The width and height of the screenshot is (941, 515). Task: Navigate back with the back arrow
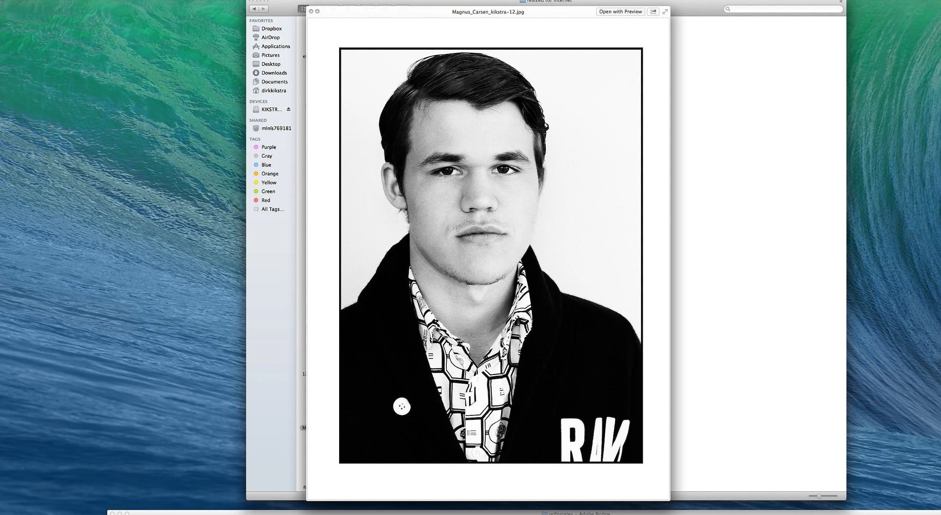point(254,9)
